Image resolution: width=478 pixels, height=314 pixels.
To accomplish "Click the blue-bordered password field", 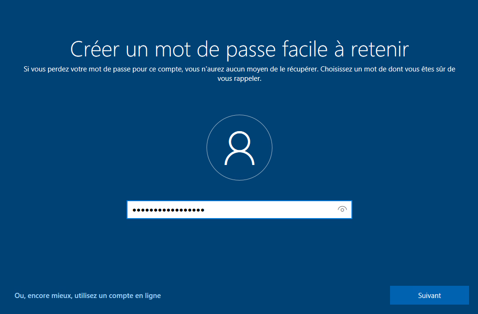I will [226, 210].
